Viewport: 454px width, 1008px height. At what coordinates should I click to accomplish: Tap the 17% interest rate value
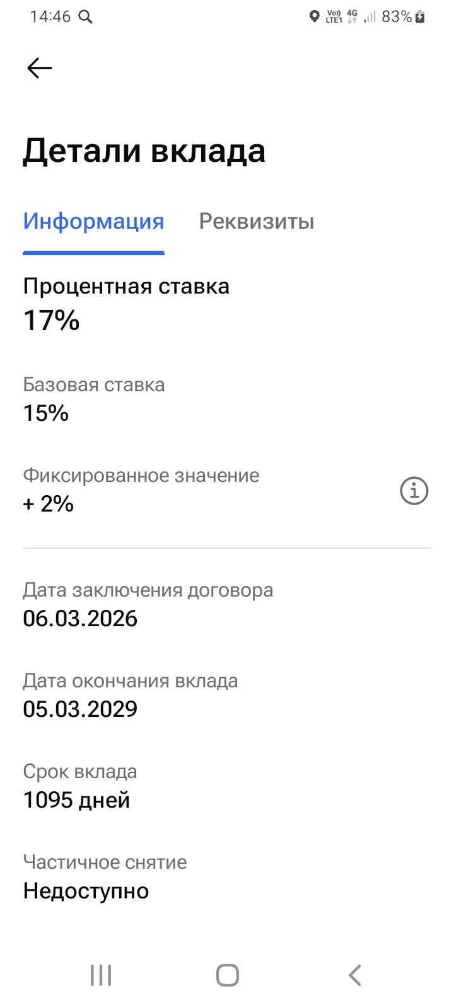(52, 321)
